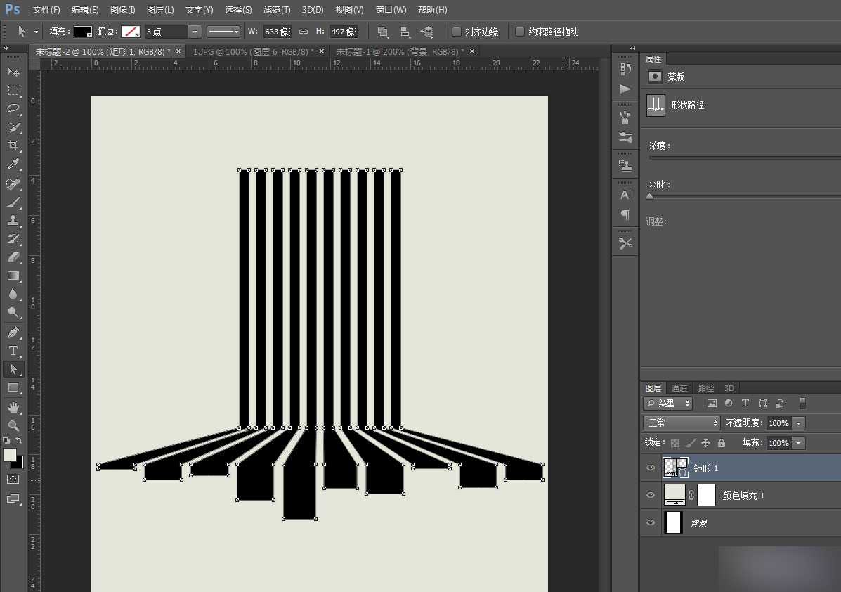The image size is (841, 592).
Task: Select the Eyedropper tool
Action: point(13,164)
